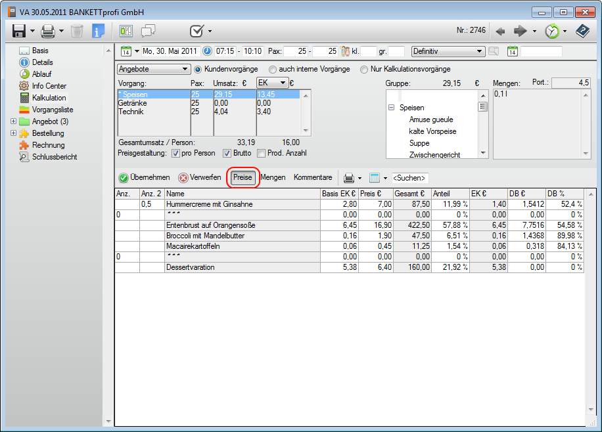Uncheck the Brutto checkbox

tap(227, 154)
